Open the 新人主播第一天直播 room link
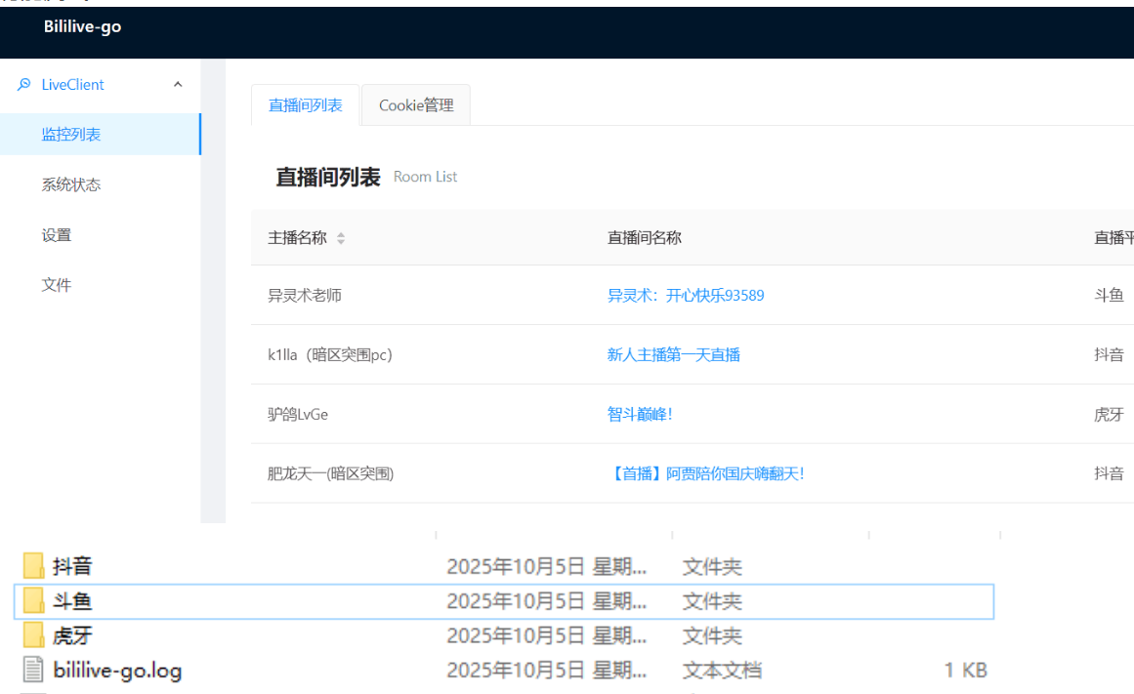Image resolution: width=1134 pixels, height=694 pixels. tap(674, 354)
